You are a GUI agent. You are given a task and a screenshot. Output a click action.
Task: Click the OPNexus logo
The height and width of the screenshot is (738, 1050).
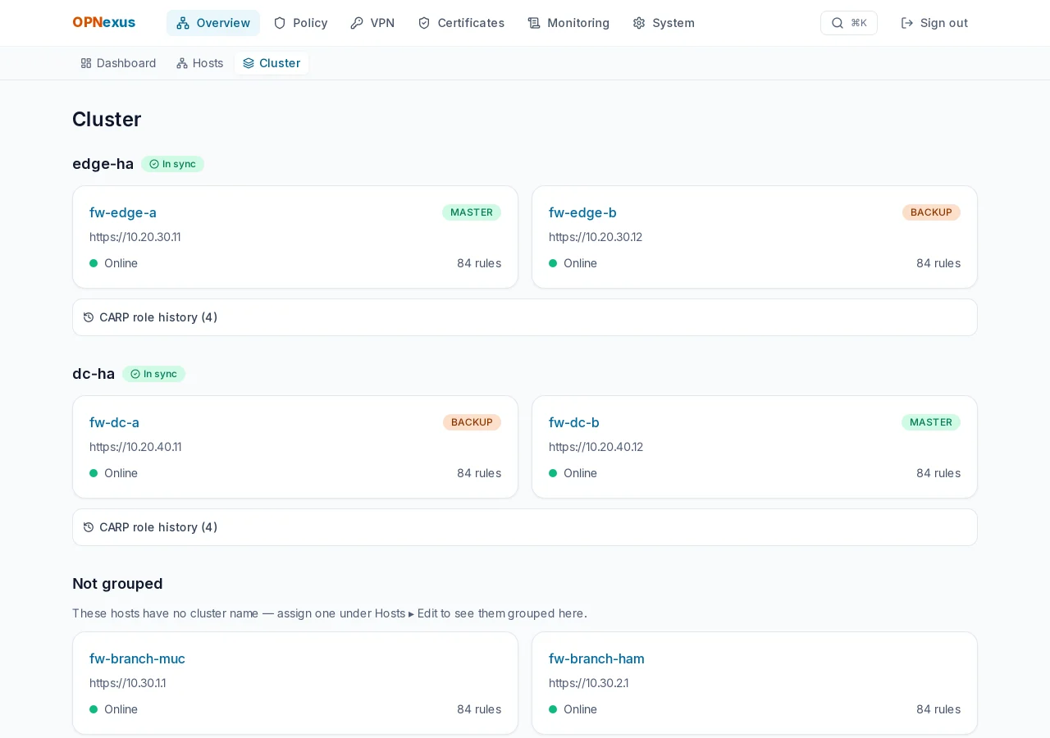coord(103,23)
